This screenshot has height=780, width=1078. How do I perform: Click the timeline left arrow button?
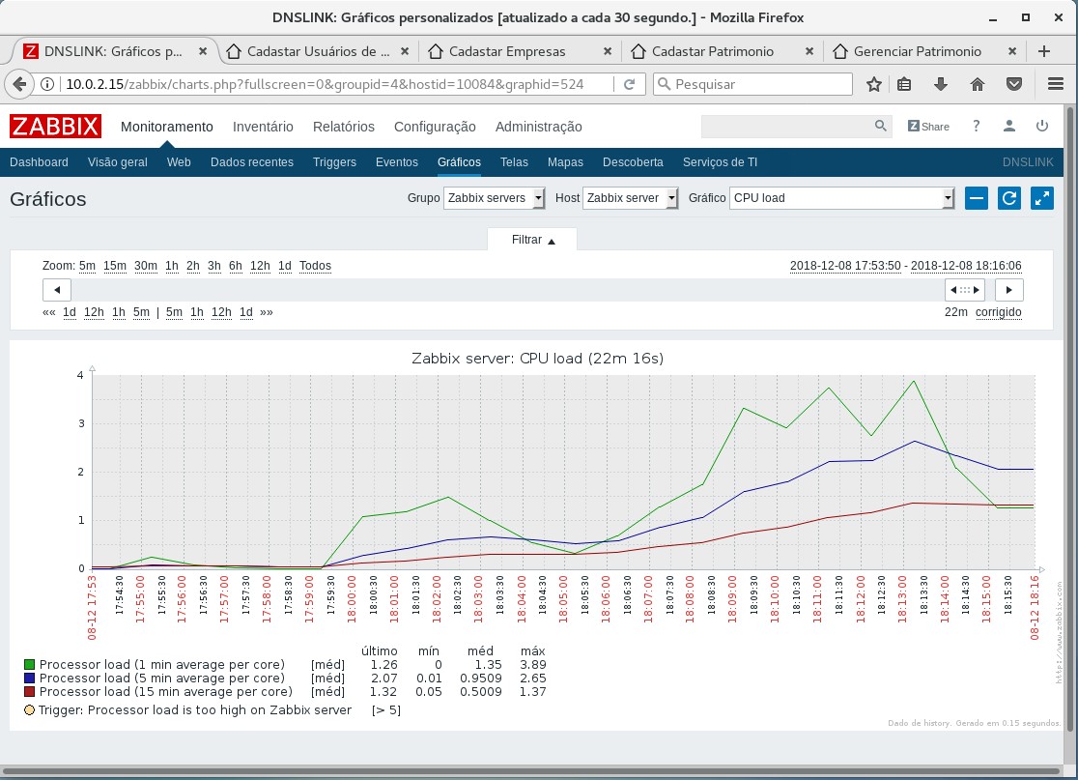(57, 290)
